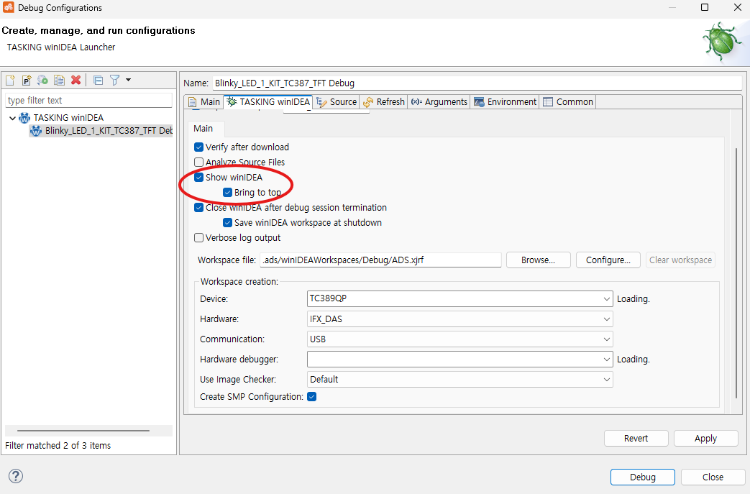The height and width of the screenshot is (494, 750).
Task: Duplicate the selected launch configuration
Action: tap(59, 80)
